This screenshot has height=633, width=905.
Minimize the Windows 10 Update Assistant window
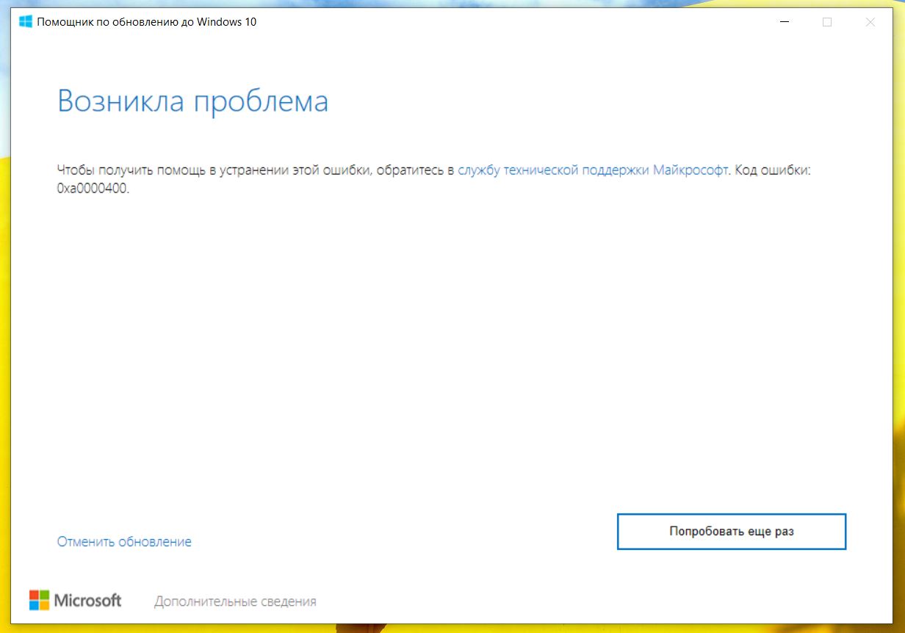(x=784, y=22)
